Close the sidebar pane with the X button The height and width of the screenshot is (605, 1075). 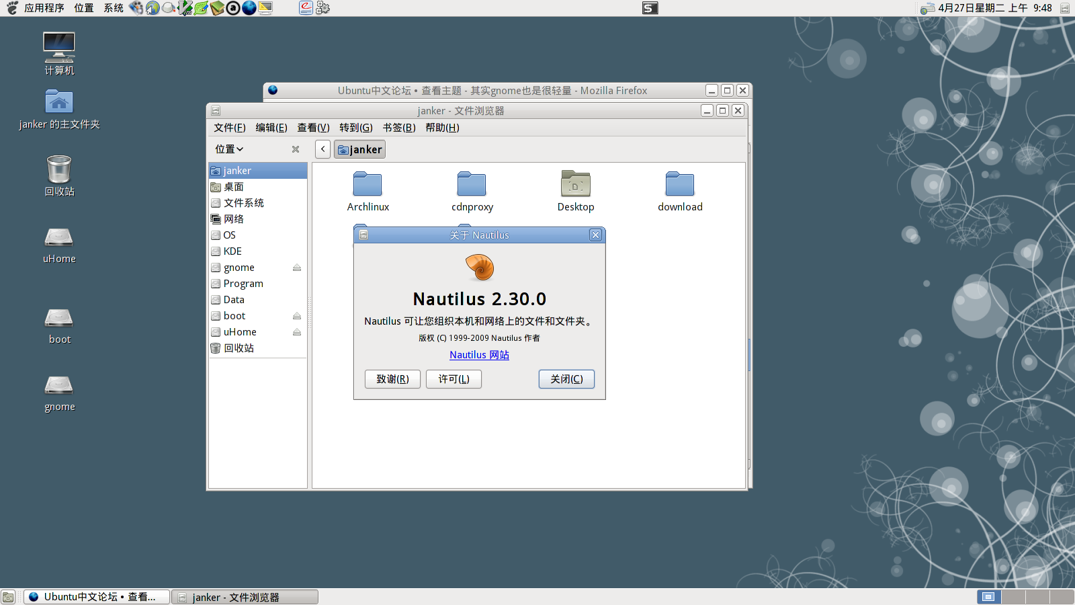(x=296, y=149)
